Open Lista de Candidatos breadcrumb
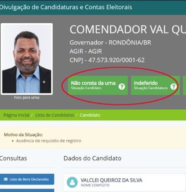Viewport: 186px width, 192px height. click(x=55, y=115)
